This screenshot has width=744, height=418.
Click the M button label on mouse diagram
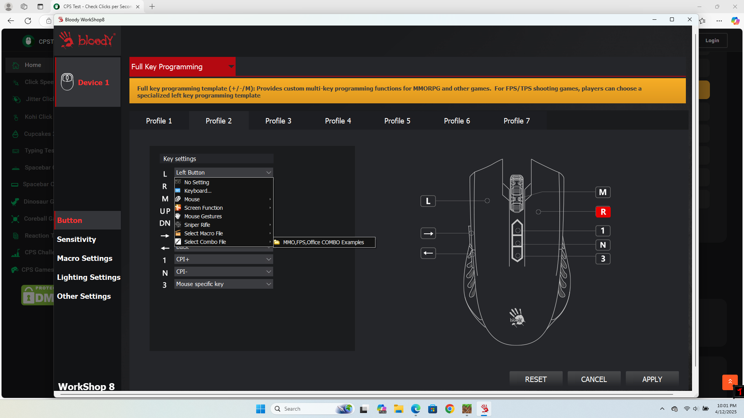pyautogui.click(x=603, y=192)
